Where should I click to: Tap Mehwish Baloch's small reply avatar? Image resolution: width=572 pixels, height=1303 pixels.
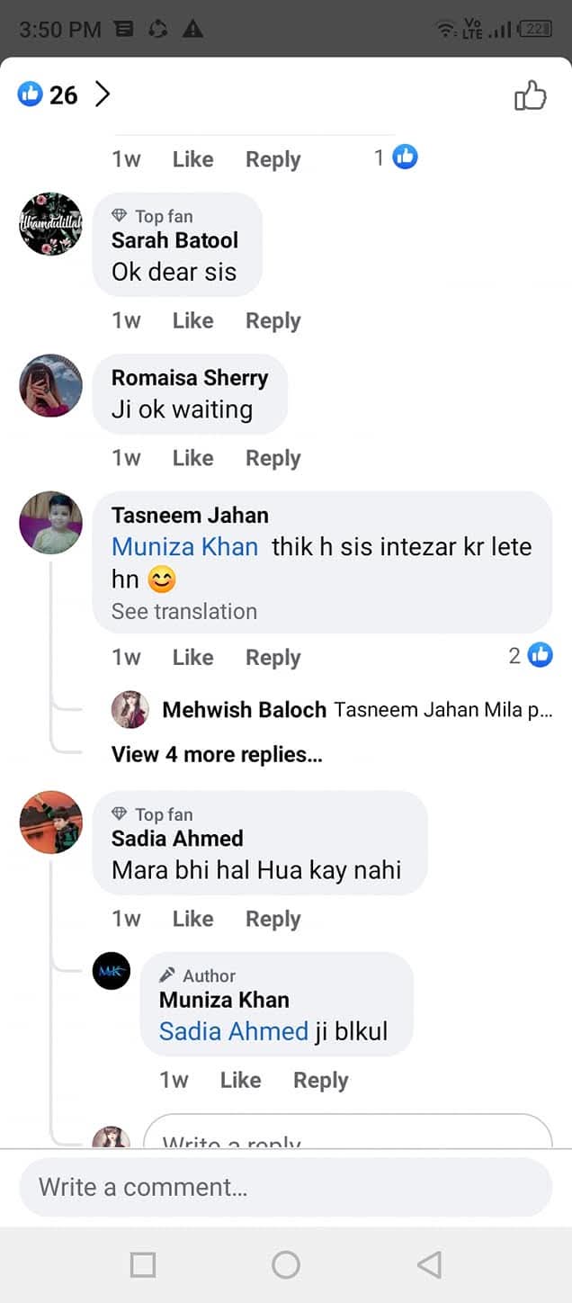[130, 710]
